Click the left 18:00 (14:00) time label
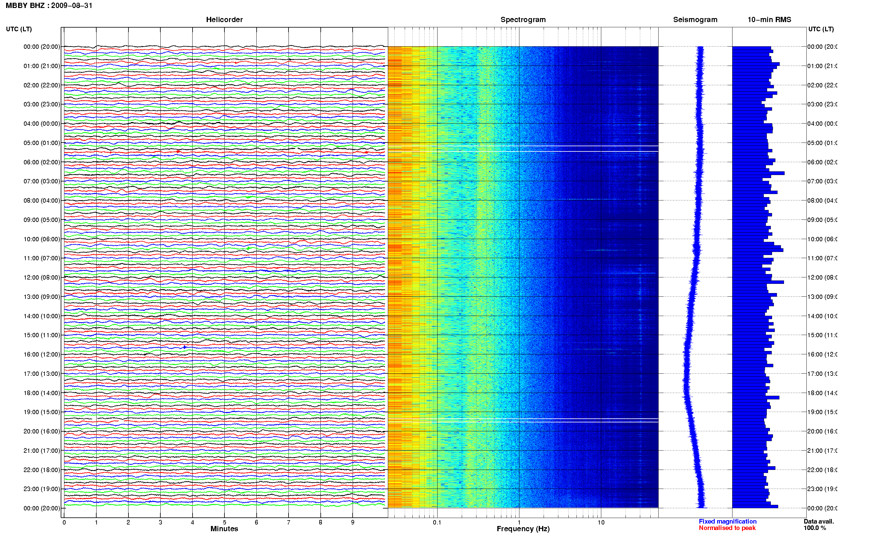This screenshot has height=545, width=872. coord(42,393)
